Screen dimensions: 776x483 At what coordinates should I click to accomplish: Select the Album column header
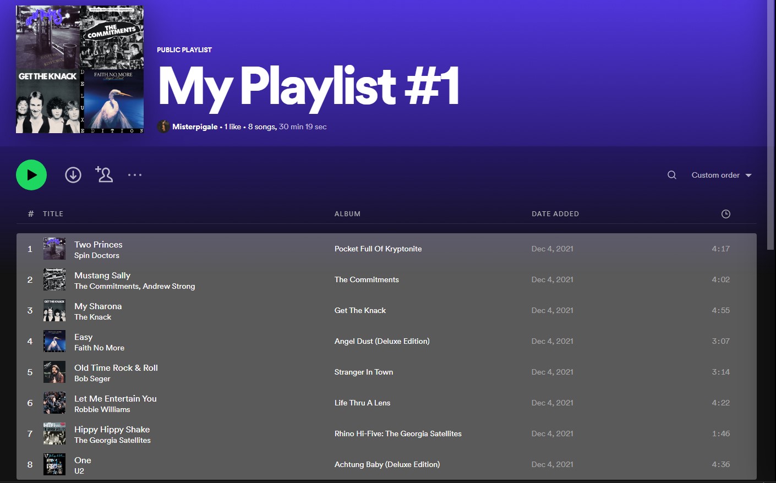pyautogui.click(x=347, y=213)
